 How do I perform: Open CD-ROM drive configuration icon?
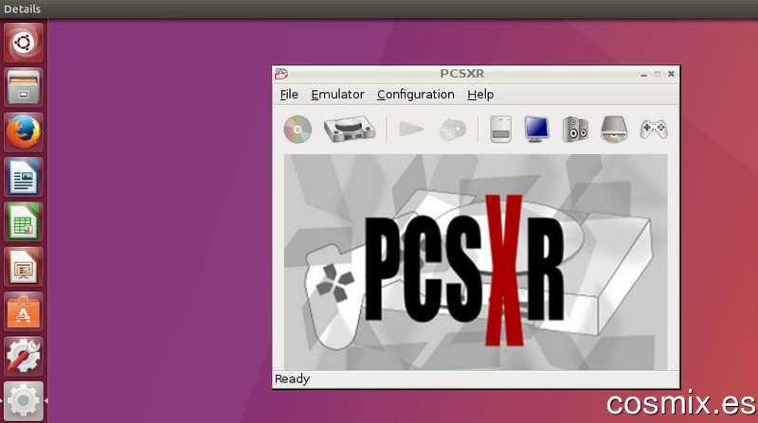coord(613,130)
